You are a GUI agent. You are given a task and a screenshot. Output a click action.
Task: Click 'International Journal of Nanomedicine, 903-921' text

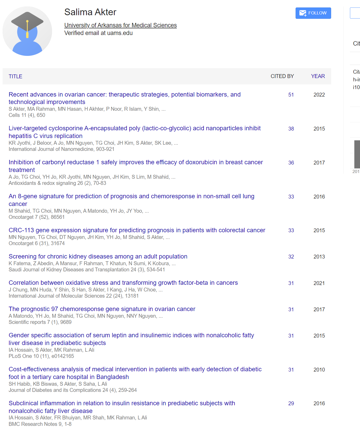(x=61, y=149)
